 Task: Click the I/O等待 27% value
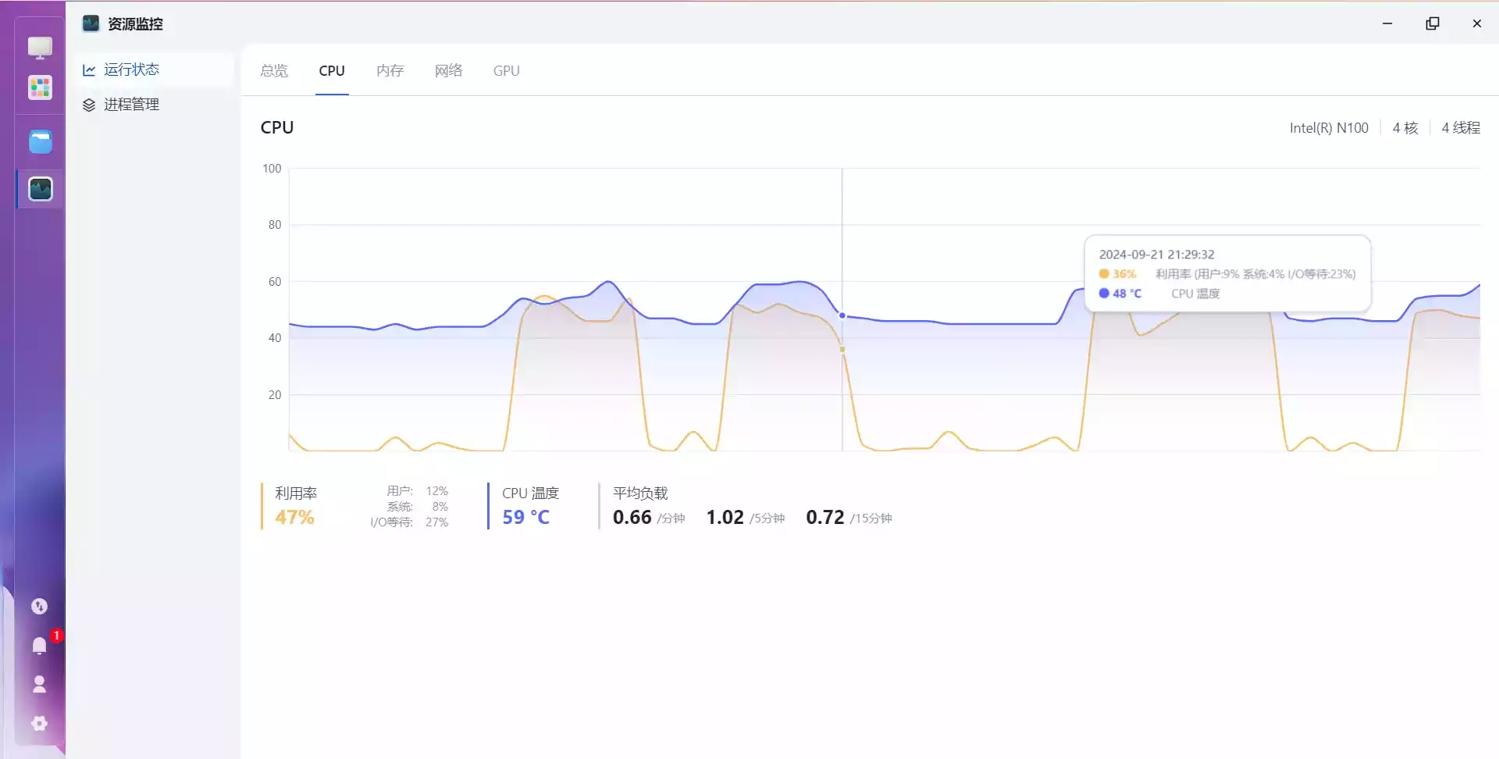pyautogui.click(x=436, y=522)
